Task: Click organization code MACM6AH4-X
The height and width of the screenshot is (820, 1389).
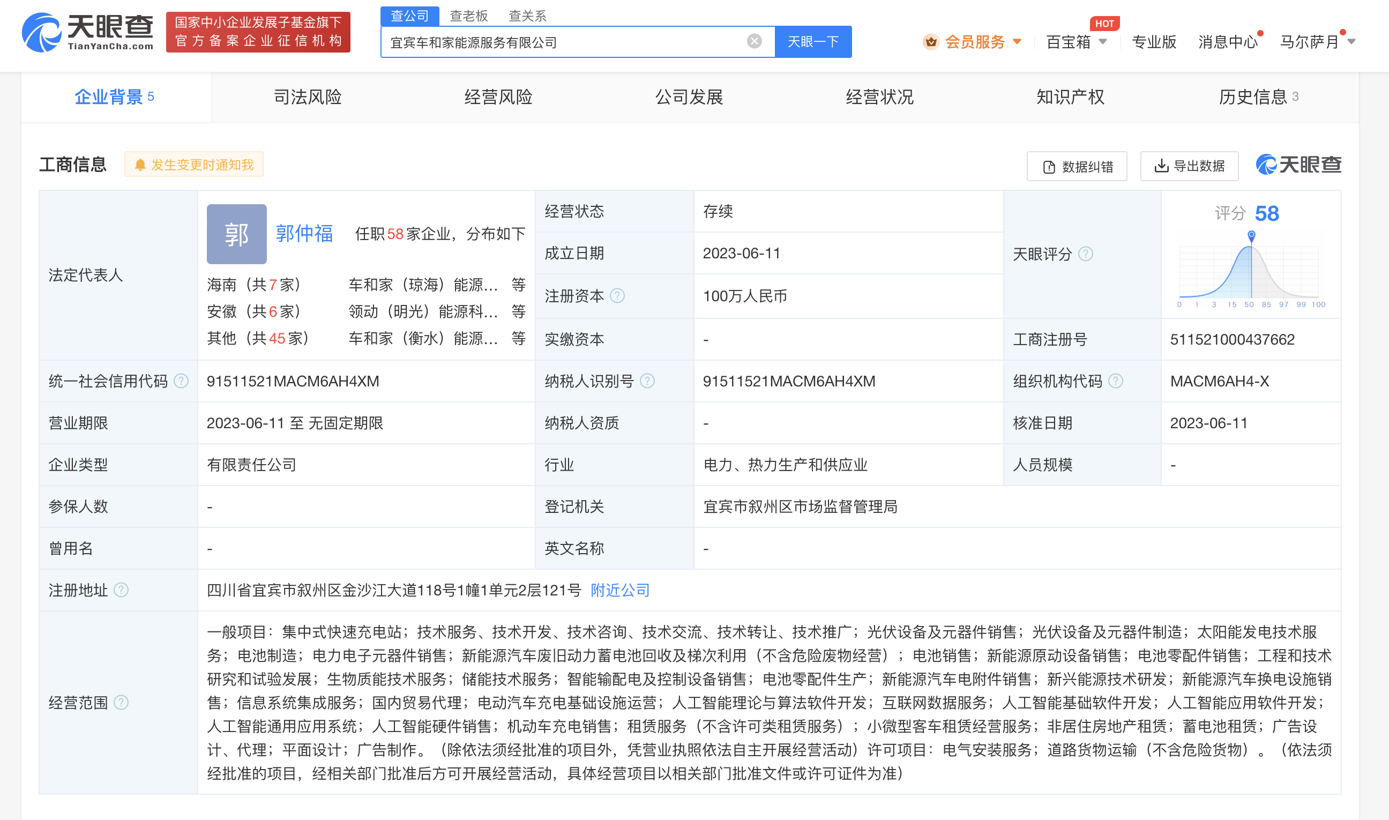Action: [x=1219, y=381]
